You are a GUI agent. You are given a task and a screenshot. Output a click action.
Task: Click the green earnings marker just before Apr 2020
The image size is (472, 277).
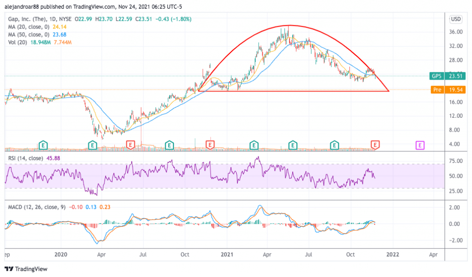92,145
